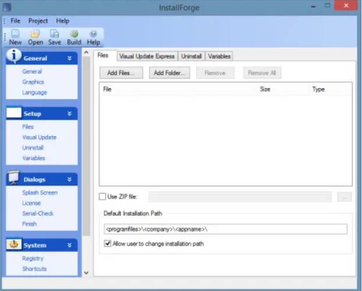
Task: Open Splash Screen dialog settings
Action: (40, 193)
